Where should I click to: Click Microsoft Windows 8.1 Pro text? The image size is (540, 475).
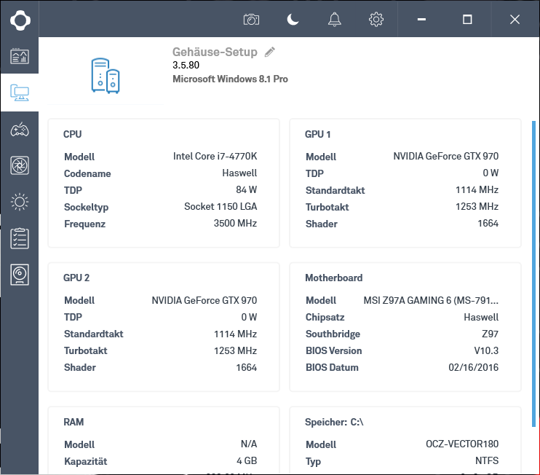point(230,79)
